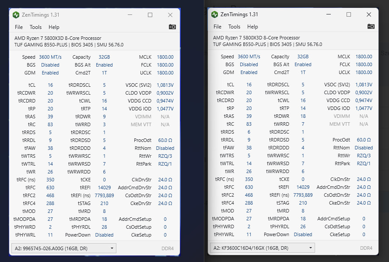The image size is (389, 262).
Task: Select VDDG IOD 1,0477V in right window
Action: (x=364, y=108)
